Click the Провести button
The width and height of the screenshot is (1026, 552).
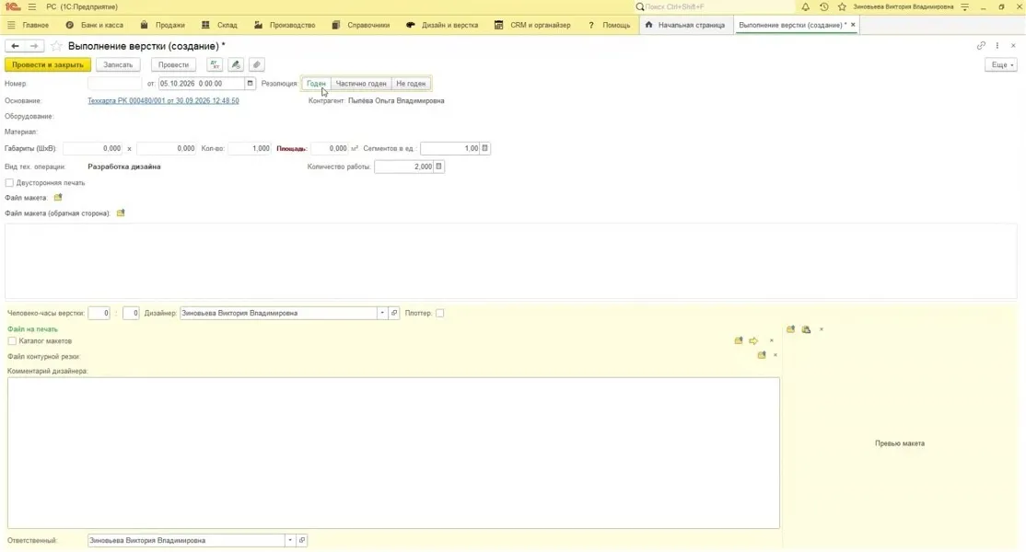pyautogui.click(x=173, y=64)
